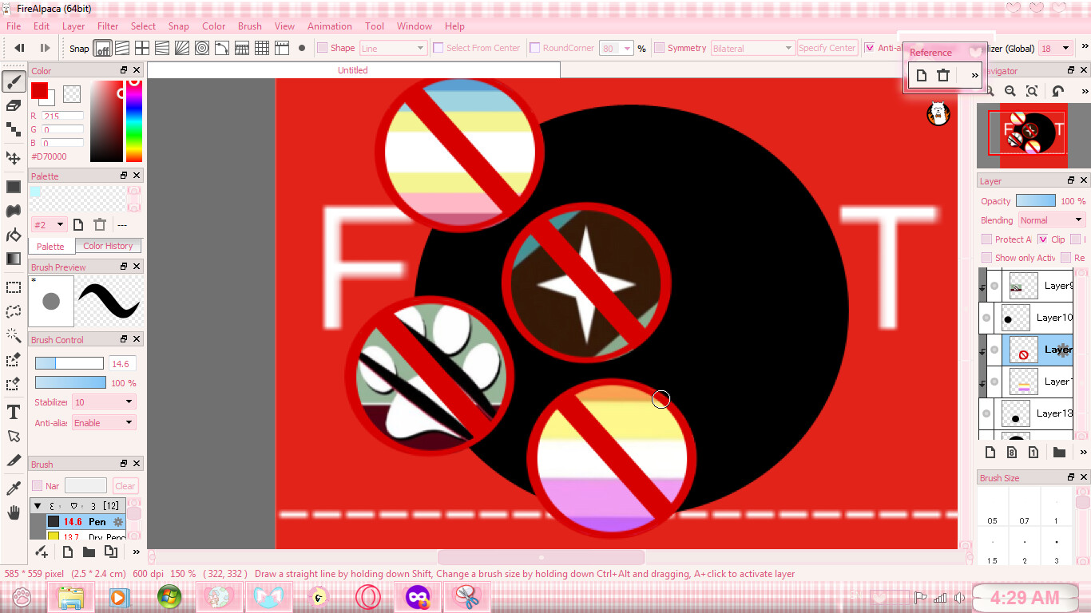Enable the Protect Alpha checkbox

[x=987, y=239]
